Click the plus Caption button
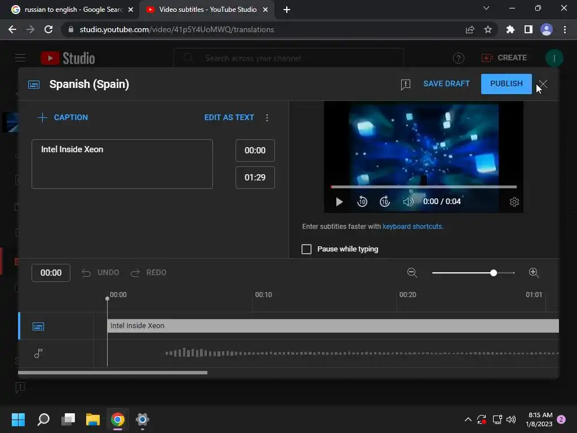Image resolution: width=577 pixels, height=433 pixels. click(63, 117)
